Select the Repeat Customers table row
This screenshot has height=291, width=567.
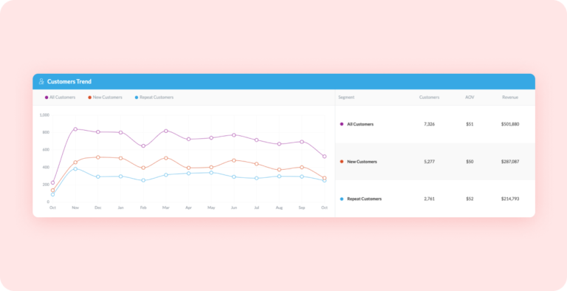click(435, 199)
